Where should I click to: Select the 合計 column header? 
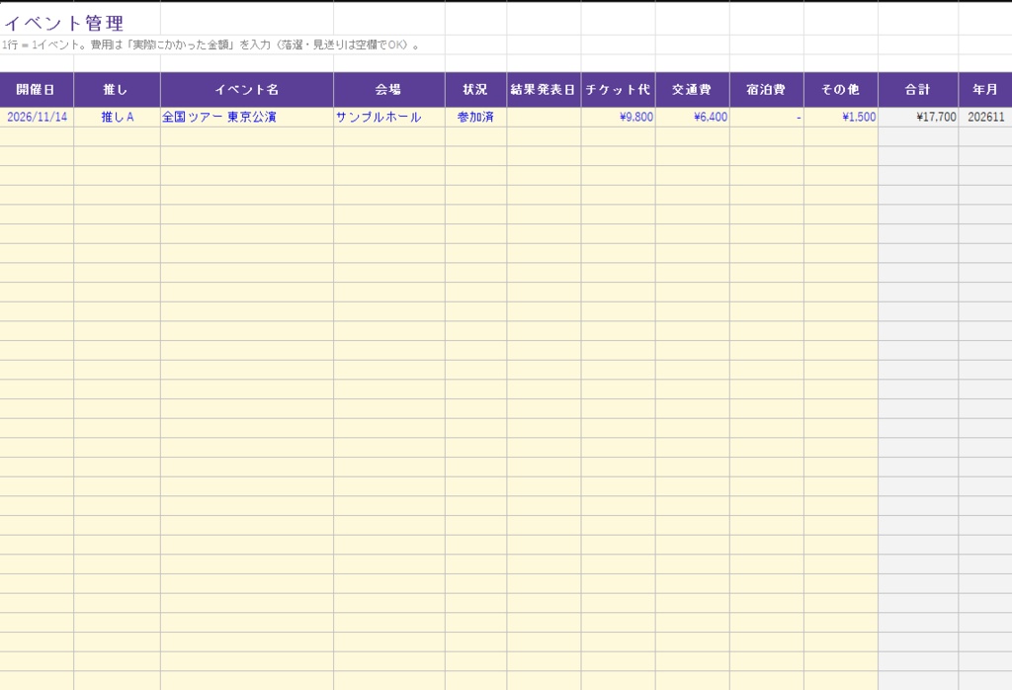tap(918, 90)
